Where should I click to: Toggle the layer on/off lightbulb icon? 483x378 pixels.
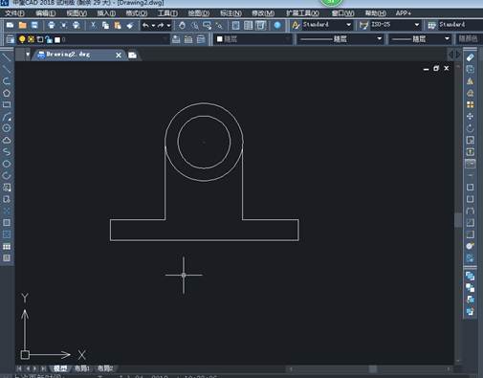22,39
